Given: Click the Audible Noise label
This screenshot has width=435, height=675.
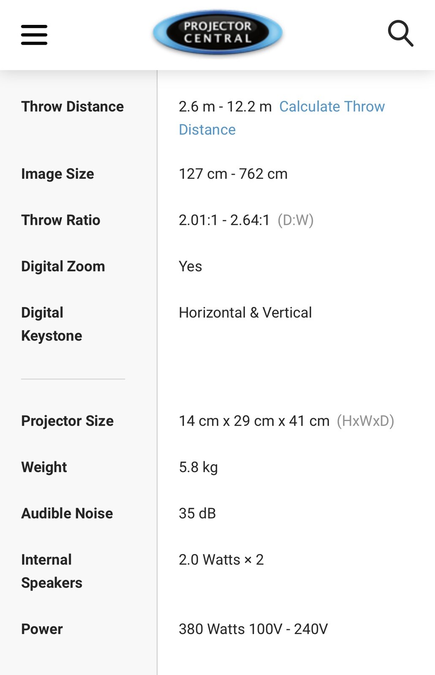Looking at the screenshot, I should point(67,513).
